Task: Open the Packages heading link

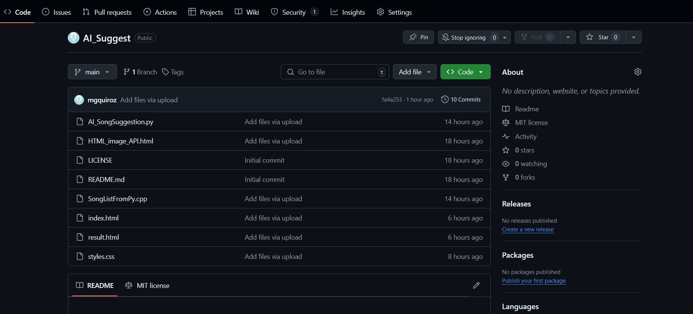Action: [x=517, y=255]
